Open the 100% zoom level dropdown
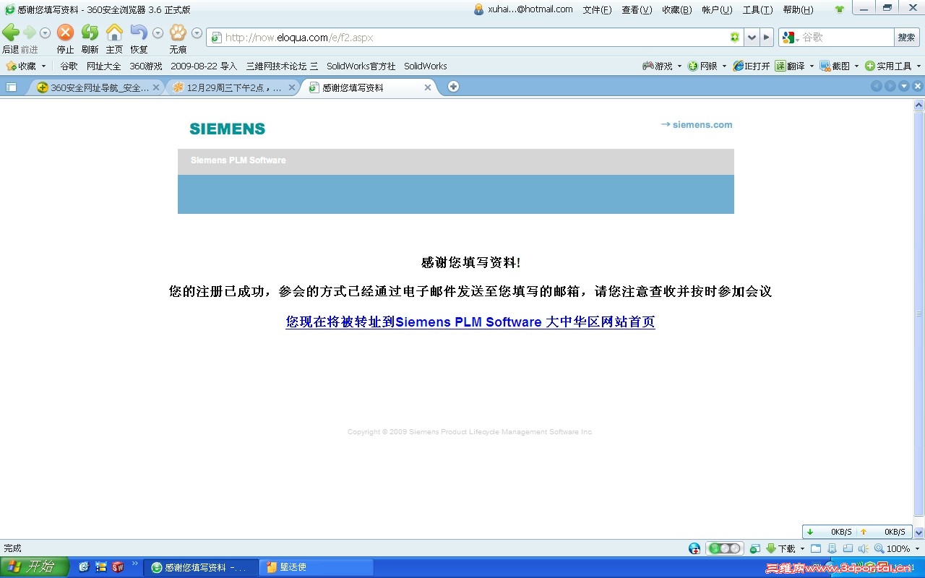The width and height of the screenshot is (925, 578). pos(898,548)
